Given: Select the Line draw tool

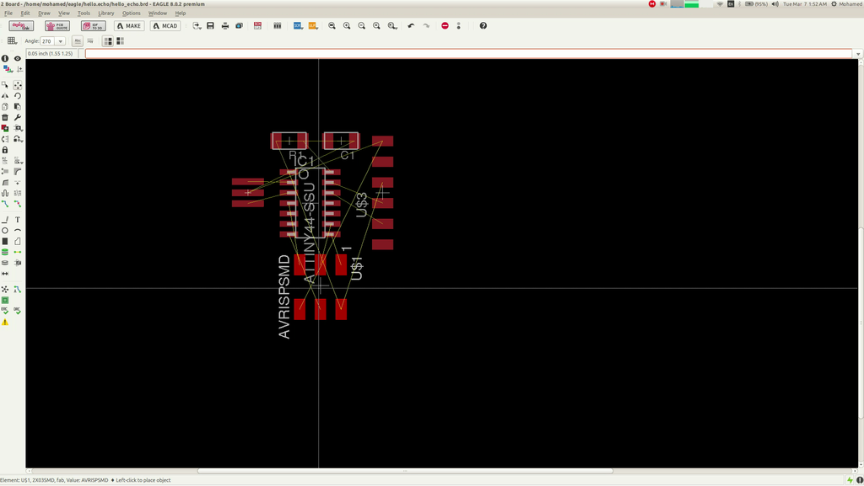Looking at the screenshot, I should 5,219.
